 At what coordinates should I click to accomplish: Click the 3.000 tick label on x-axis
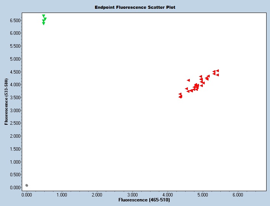tap(132, 195)
